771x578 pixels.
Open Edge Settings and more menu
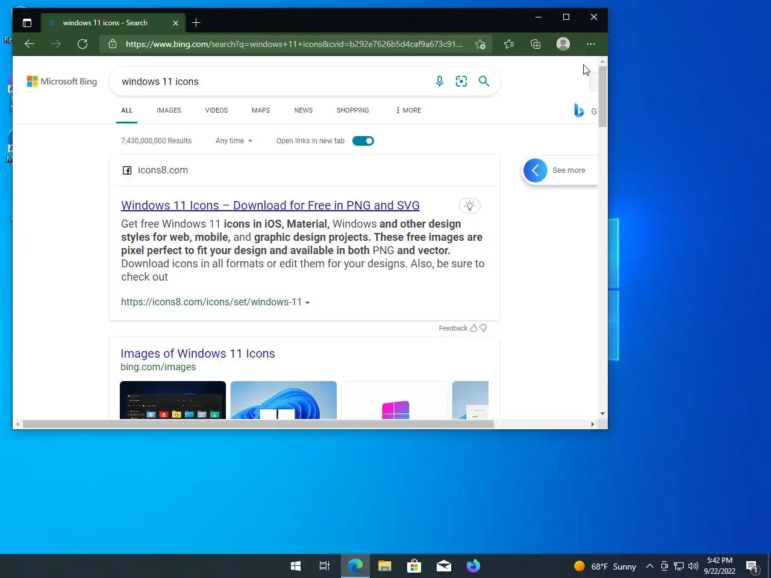pos(591,44)
